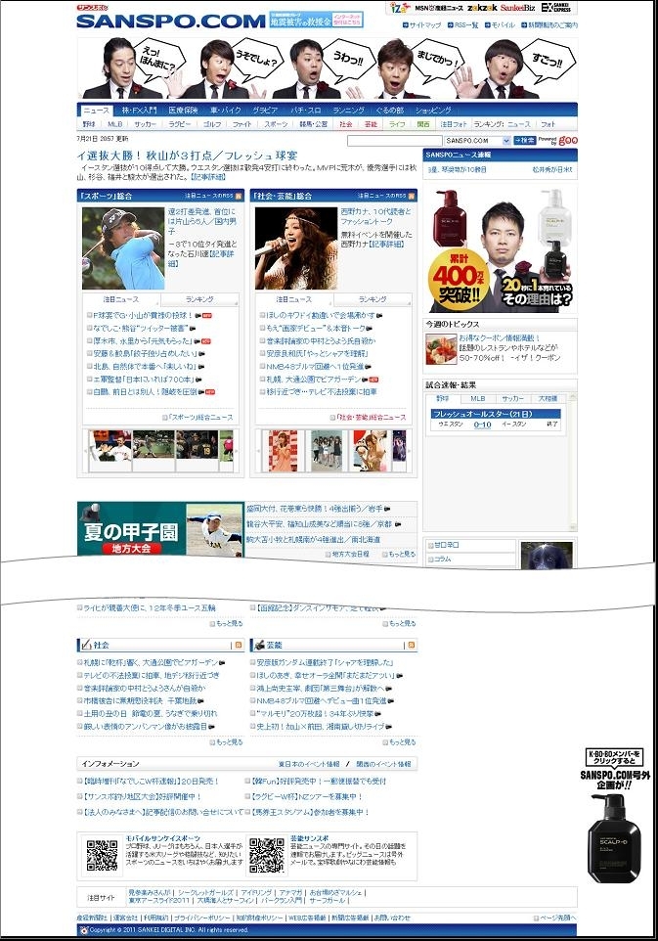This screenshot has width=658, height=941.
Task: Click right arrow of entertainment photo strip
Action: click(x=410, y=451)
